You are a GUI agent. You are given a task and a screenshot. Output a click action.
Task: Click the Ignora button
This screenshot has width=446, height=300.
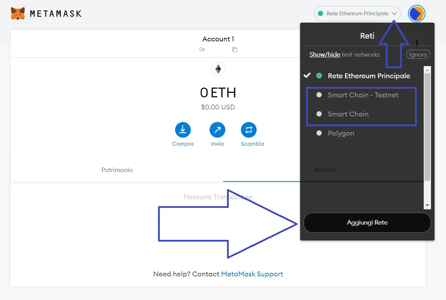click(x=418, y=55)
